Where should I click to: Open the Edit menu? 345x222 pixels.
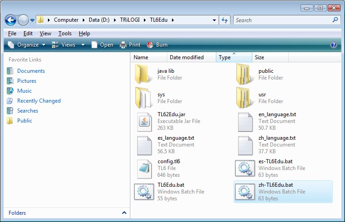28,33
